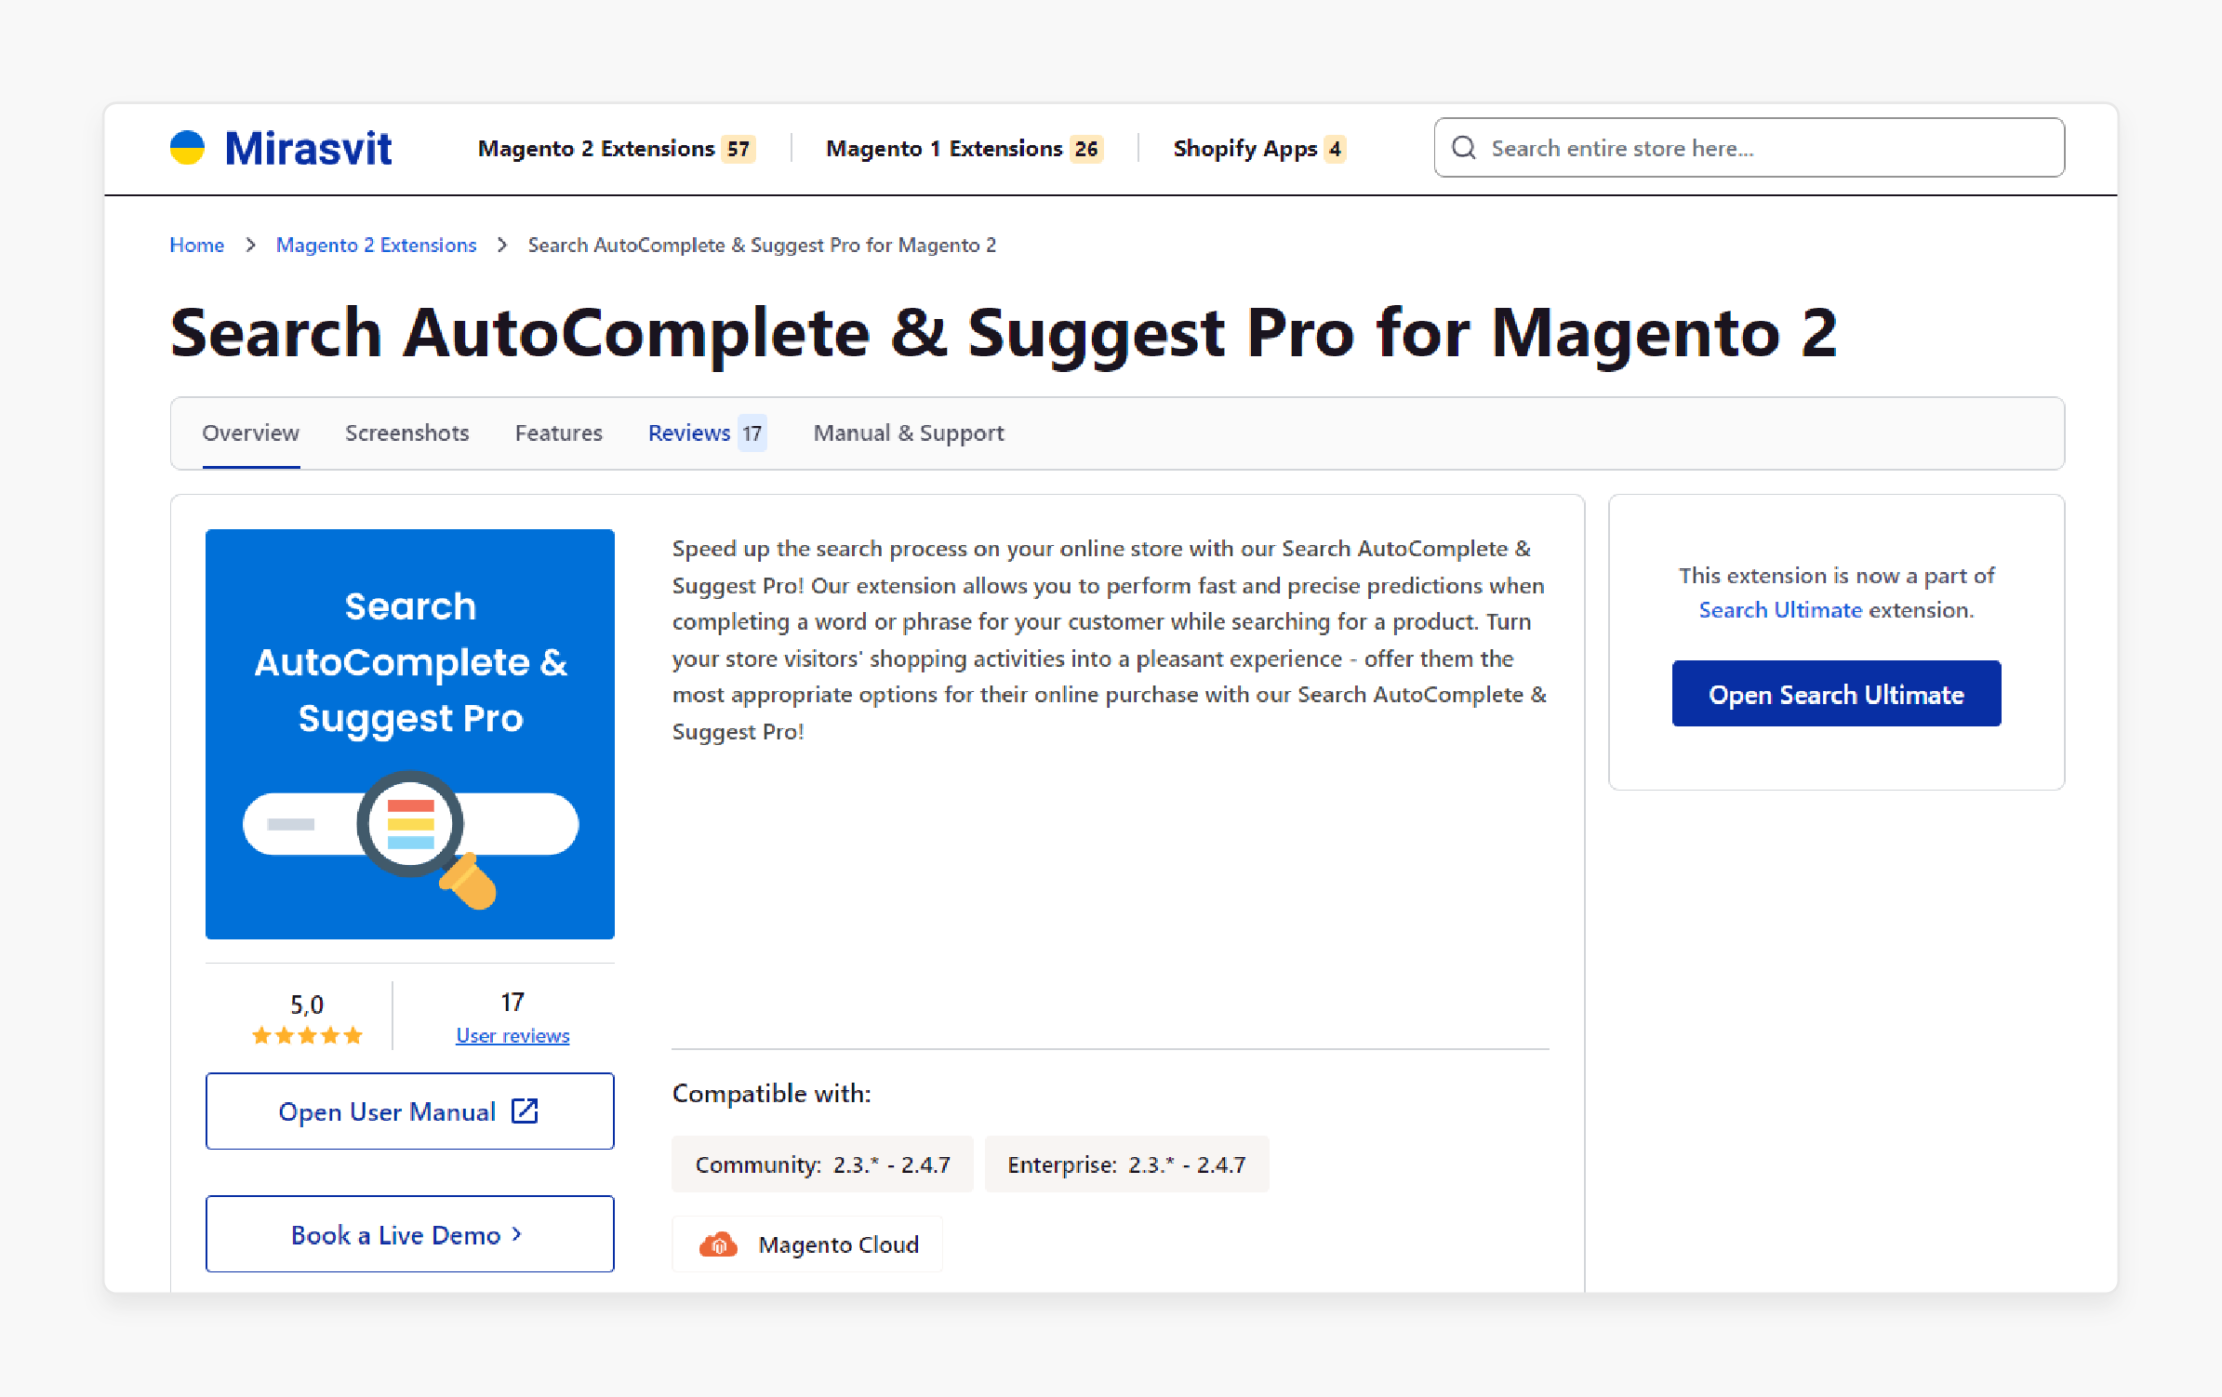Switch to the Screenshots tab
Viewport: 2222px width, 1397px height.
(407, 433)
